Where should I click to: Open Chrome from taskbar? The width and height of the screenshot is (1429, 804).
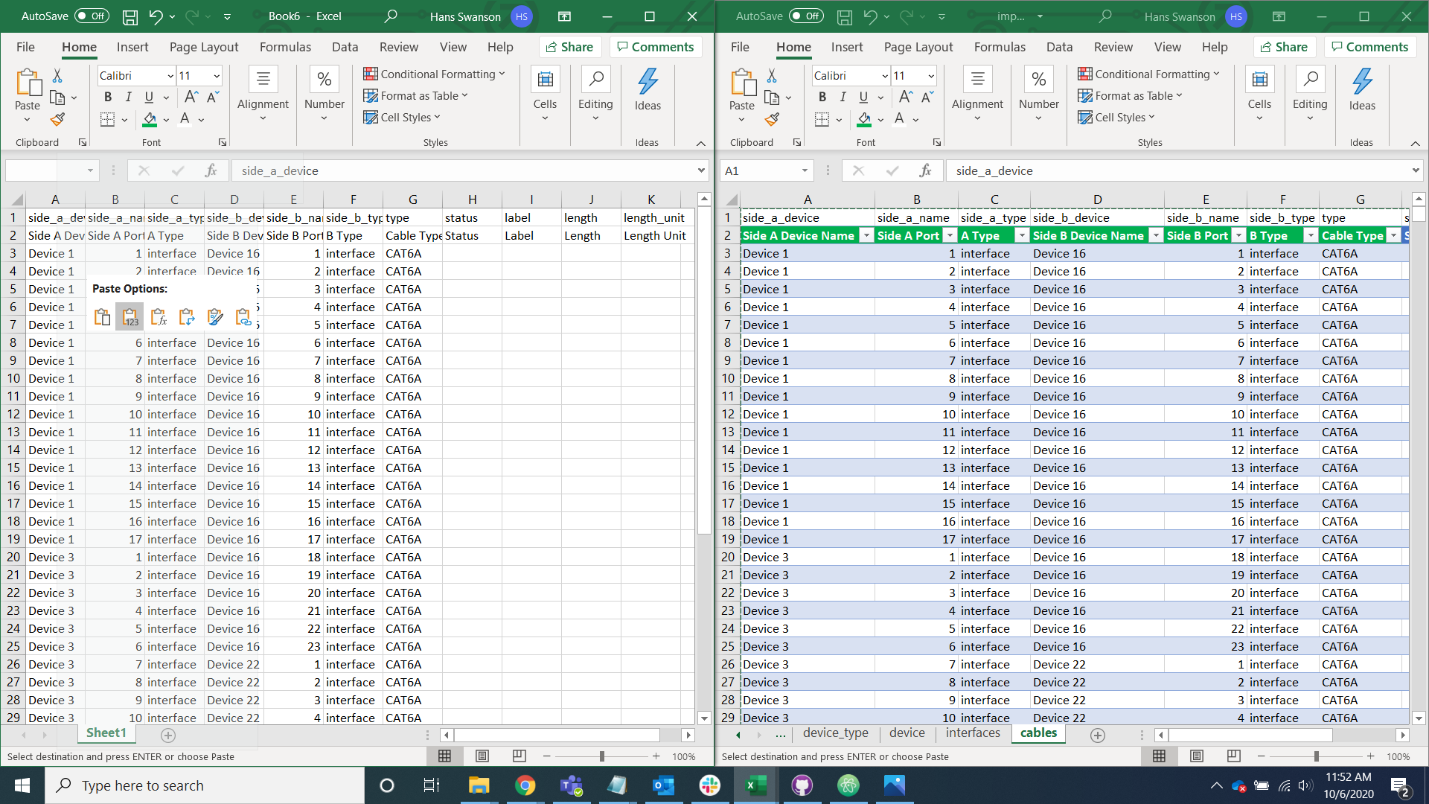[x=525, y=785]
